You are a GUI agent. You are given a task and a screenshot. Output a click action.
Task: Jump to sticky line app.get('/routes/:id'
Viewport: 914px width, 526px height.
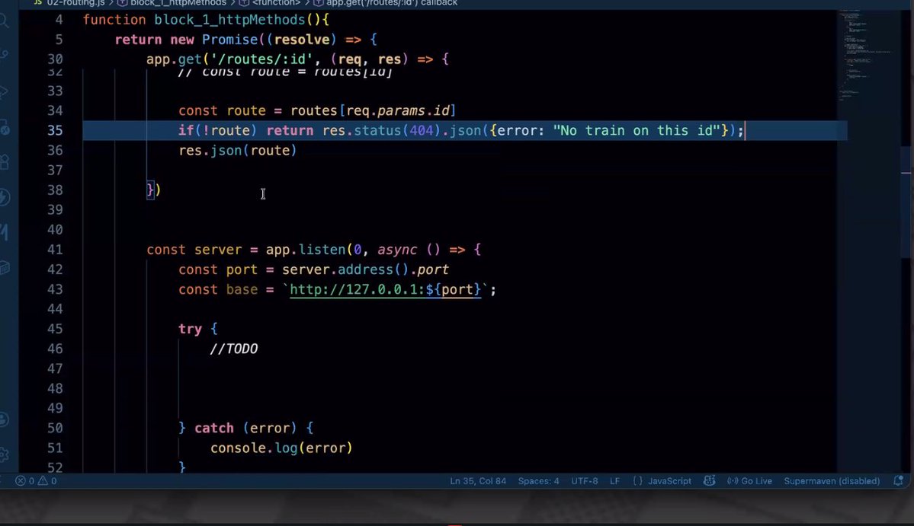[297, 59]
